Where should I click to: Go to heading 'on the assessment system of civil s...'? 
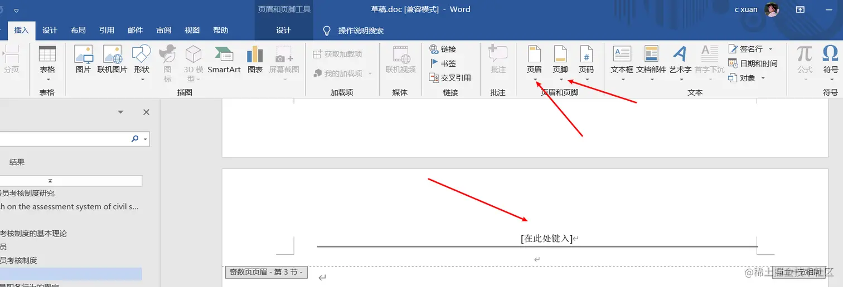coord(70,207)
